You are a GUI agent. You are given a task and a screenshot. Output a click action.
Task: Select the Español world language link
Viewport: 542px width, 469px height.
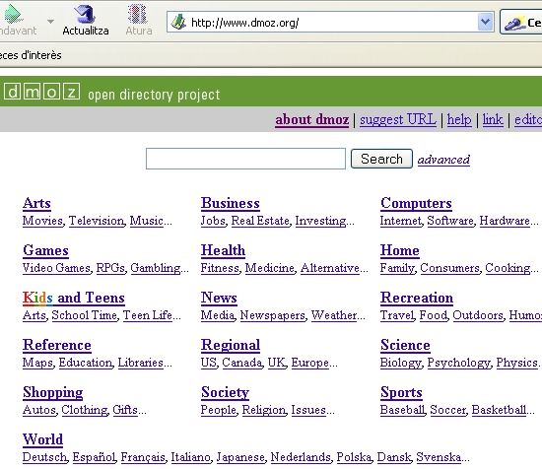[94, 457]
